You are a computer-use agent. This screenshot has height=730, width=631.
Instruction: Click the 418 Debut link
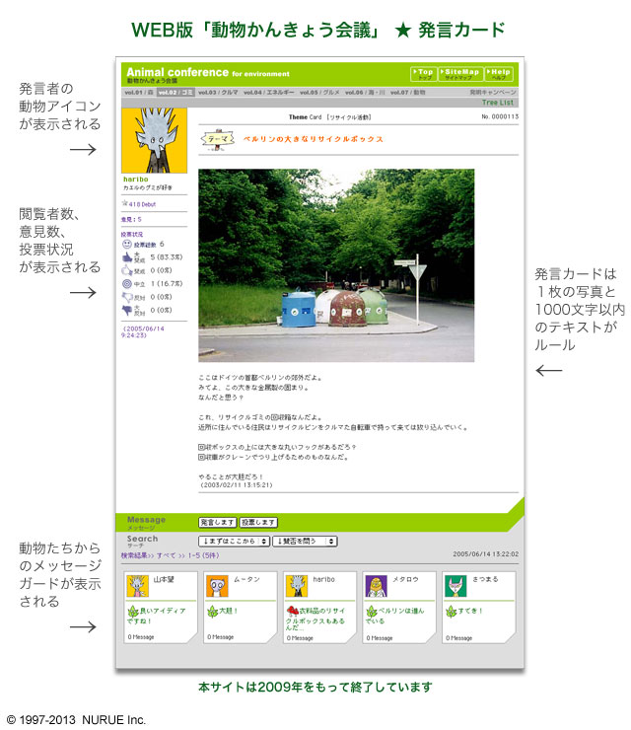tap(142, 204)
